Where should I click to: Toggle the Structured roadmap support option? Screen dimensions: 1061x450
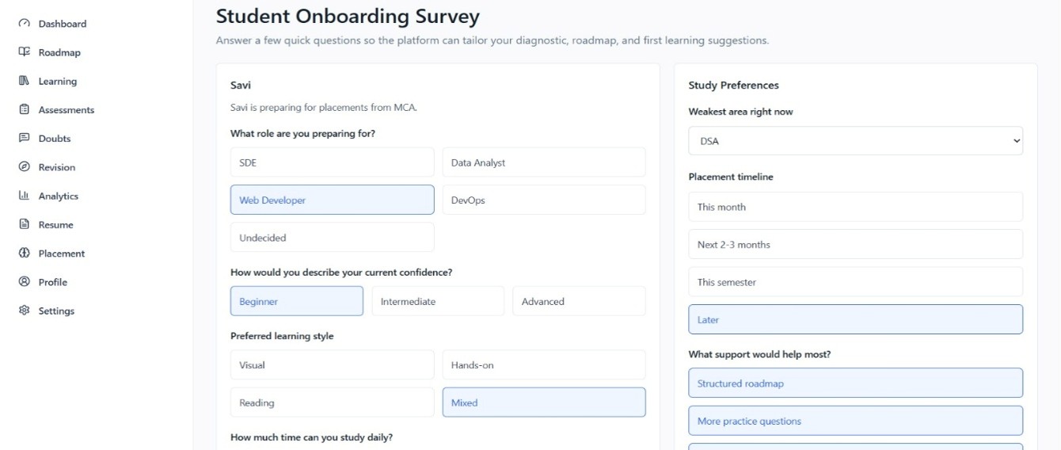[x=856, y=383]
